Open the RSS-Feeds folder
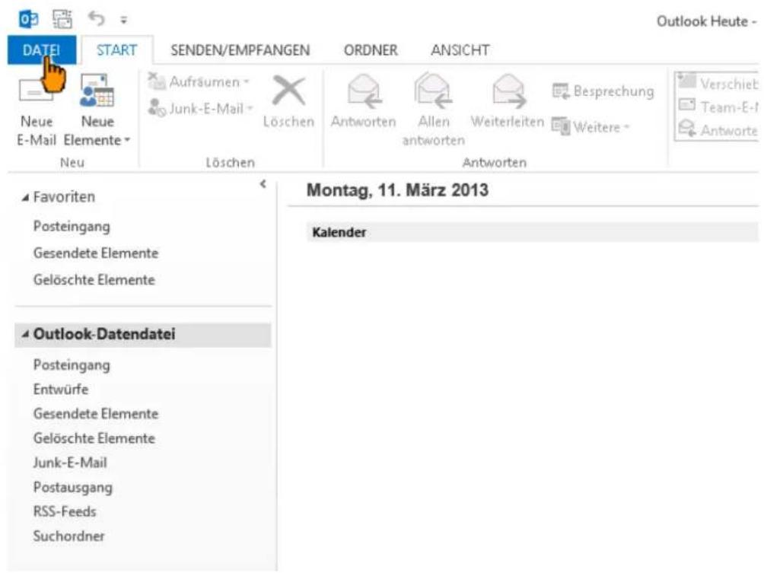Viewport: 764px width, 573px height. pos(65,511)
